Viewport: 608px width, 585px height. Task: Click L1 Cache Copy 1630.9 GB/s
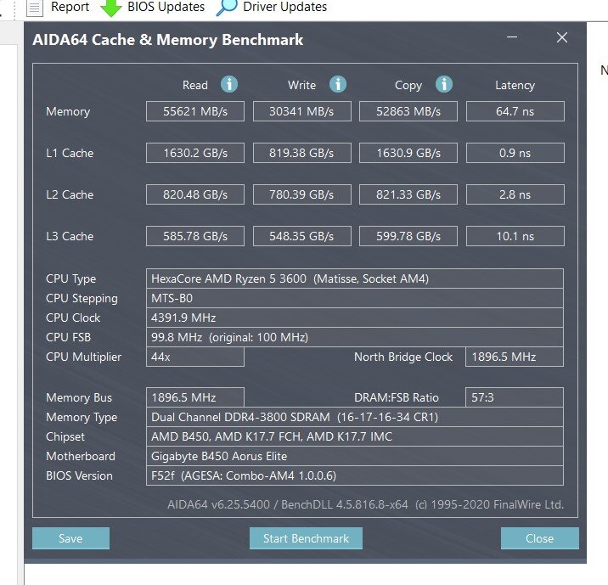408,153
